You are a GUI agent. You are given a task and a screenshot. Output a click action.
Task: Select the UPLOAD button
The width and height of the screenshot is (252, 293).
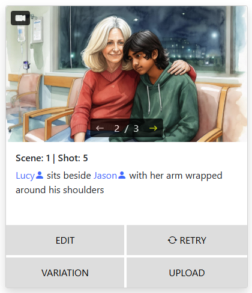pos(187,273)
